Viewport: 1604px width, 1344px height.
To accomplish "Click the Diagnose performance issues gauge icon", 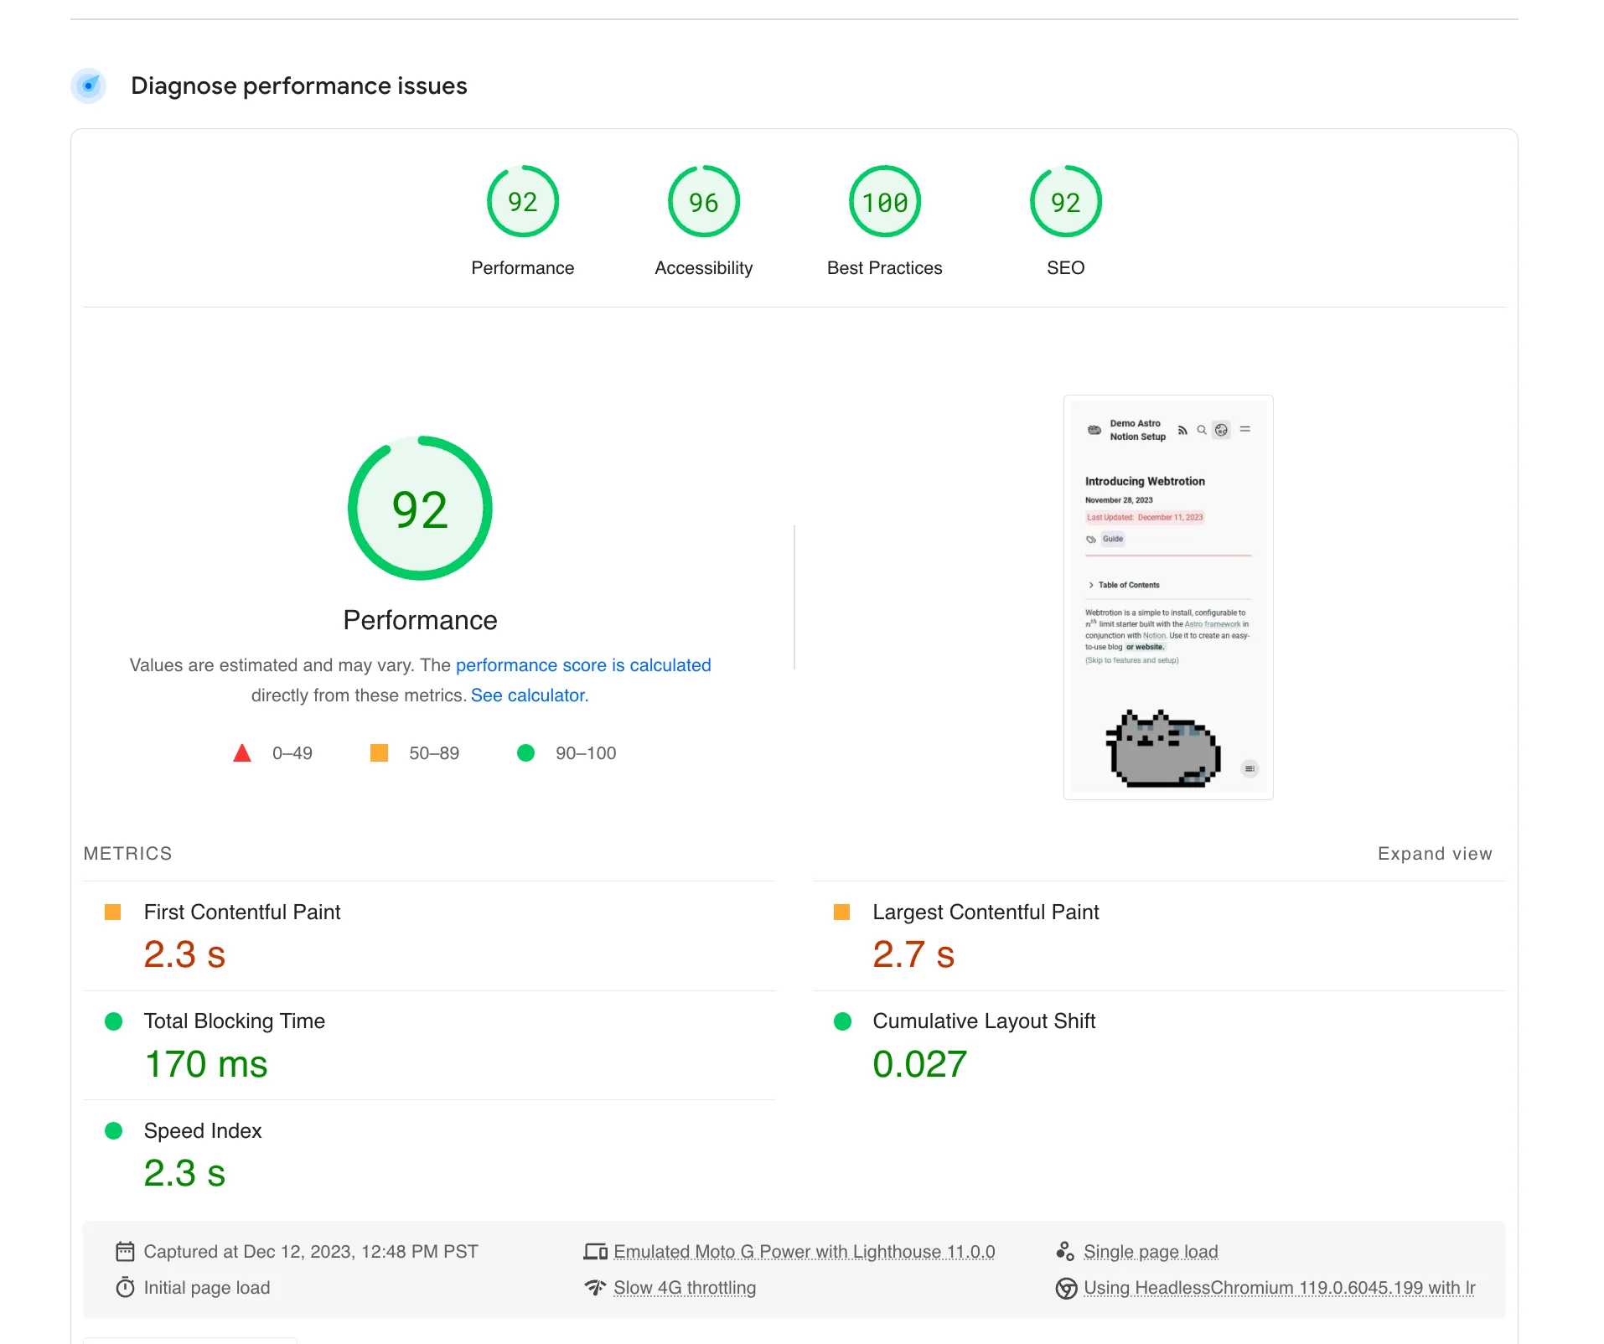I will 89,85.
